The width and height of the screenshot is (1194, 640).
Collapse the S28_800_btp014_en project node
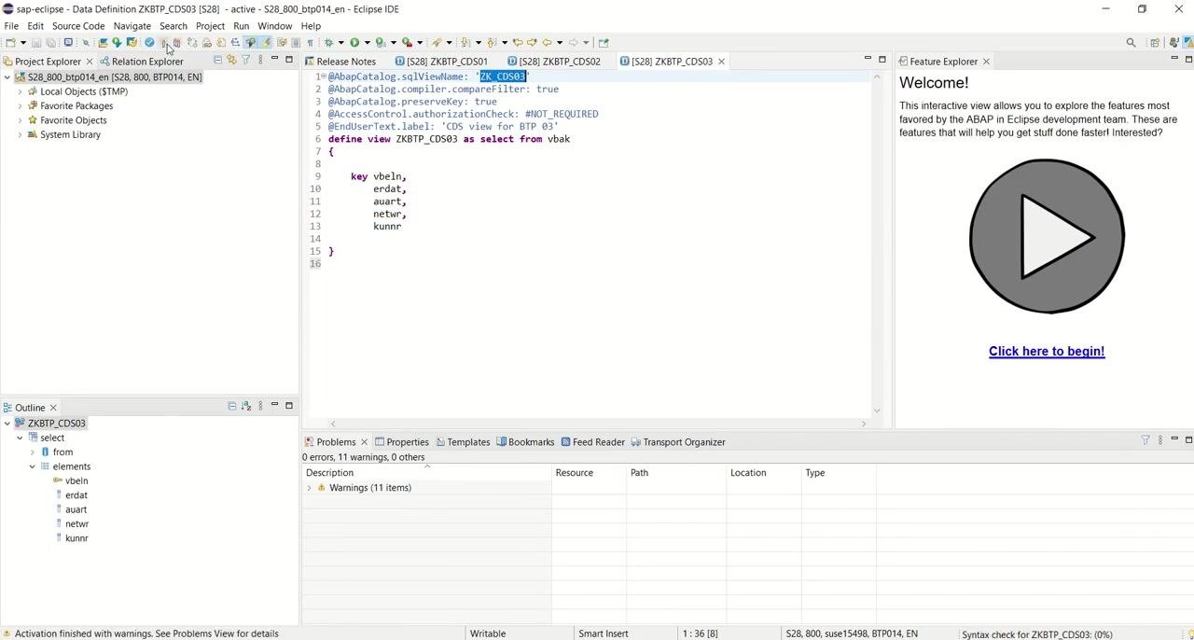pos(7,77)
